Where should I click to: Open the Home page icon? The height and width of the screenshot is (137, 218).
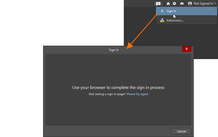pyautogui.click(x=168, y=3)
